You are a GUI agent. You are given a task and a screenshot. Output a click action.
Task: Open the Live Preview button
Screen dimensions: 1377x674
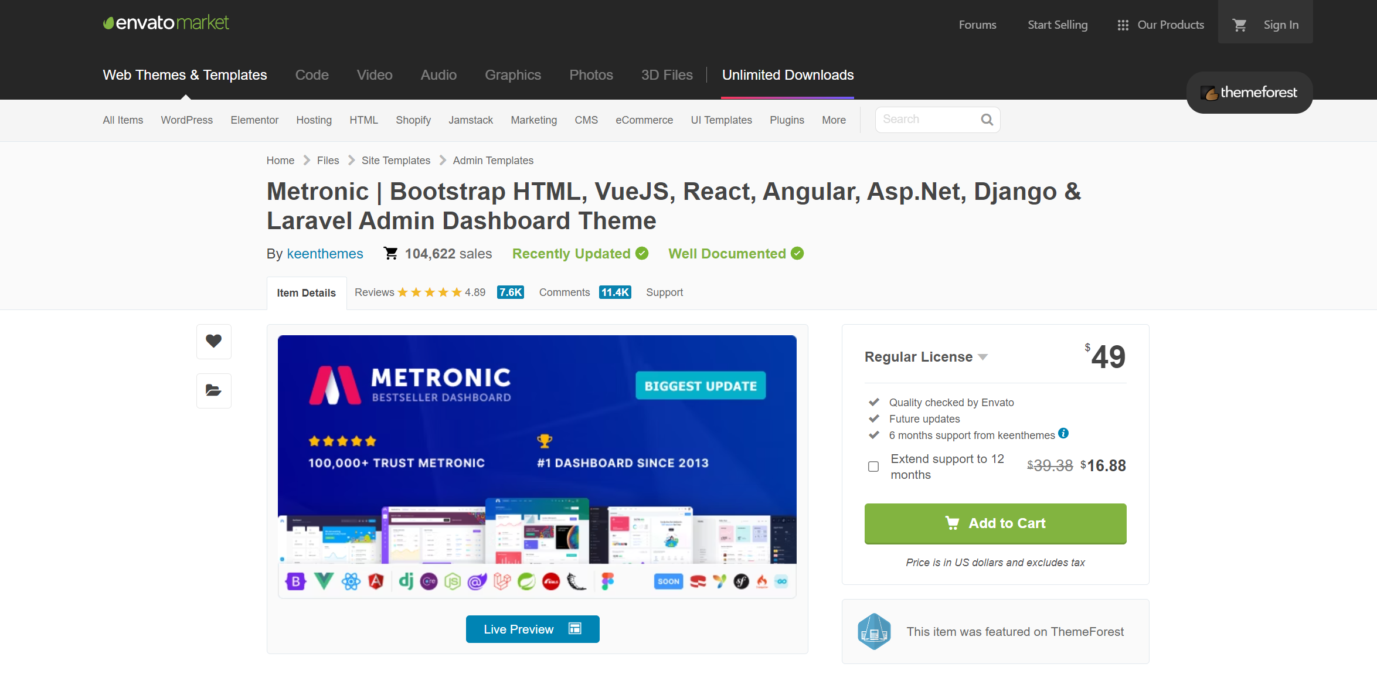click(532, 629)
